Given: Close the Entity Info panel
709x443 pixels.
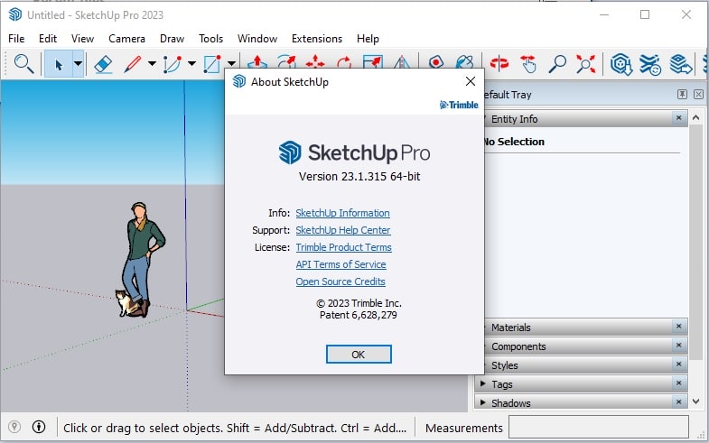Looking at the screenshot, I should pyautogui.click(x=678, y=118).
